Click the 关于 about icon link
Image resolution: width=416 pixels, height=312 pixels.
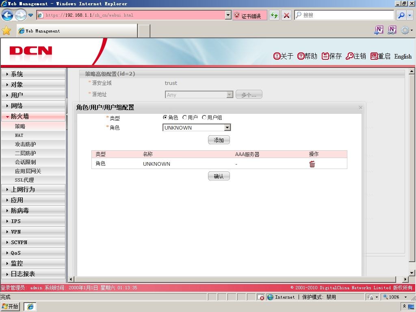coord(283,56)
